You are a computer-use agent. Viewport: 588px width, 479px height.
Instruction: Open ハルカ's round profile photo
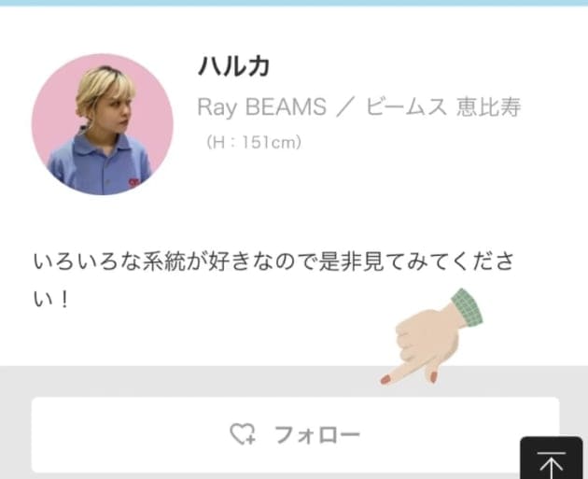pos(103,124)
